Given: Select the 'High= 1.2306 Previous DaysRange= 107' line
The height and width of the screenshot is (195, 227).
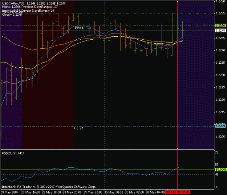Looking at the screenshot, I should click(30, 7).
